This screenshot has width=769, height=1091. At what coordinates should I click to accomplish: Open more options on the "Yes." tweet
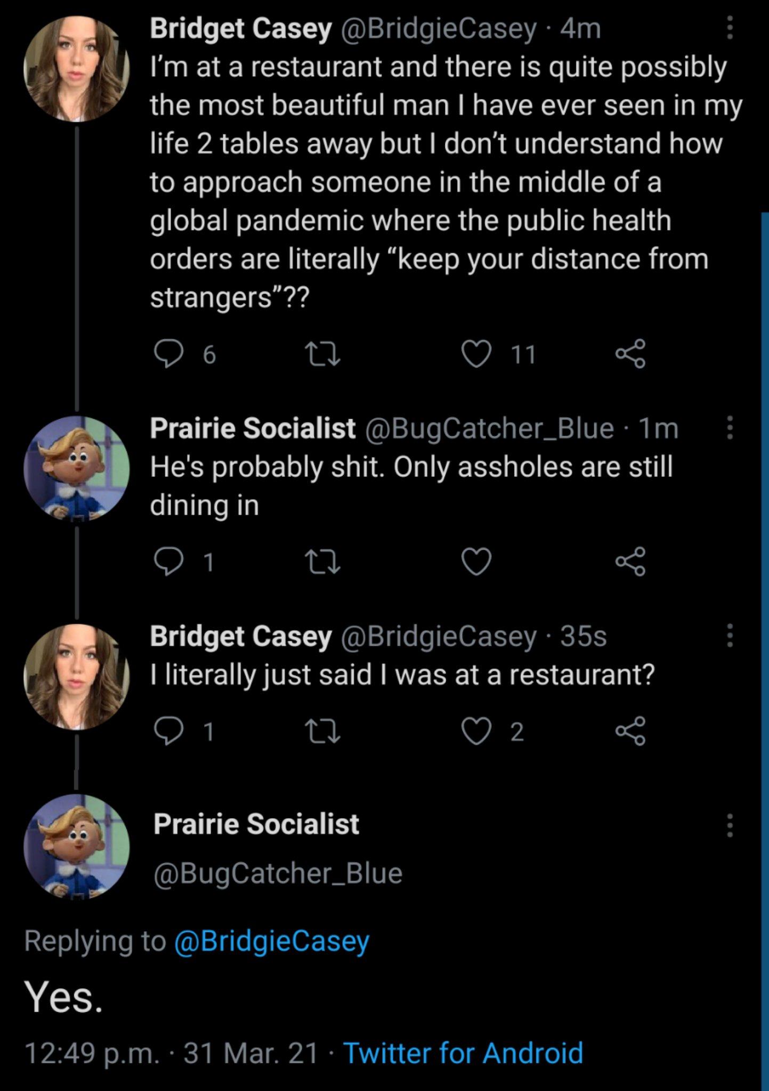(x=730, y=825)
